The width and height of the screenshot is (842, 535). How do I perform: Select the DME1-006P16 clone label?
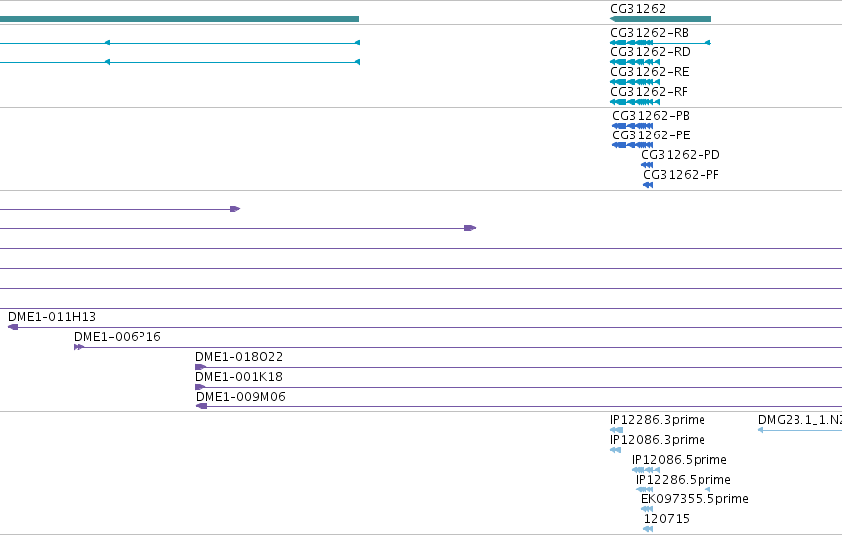117,337
